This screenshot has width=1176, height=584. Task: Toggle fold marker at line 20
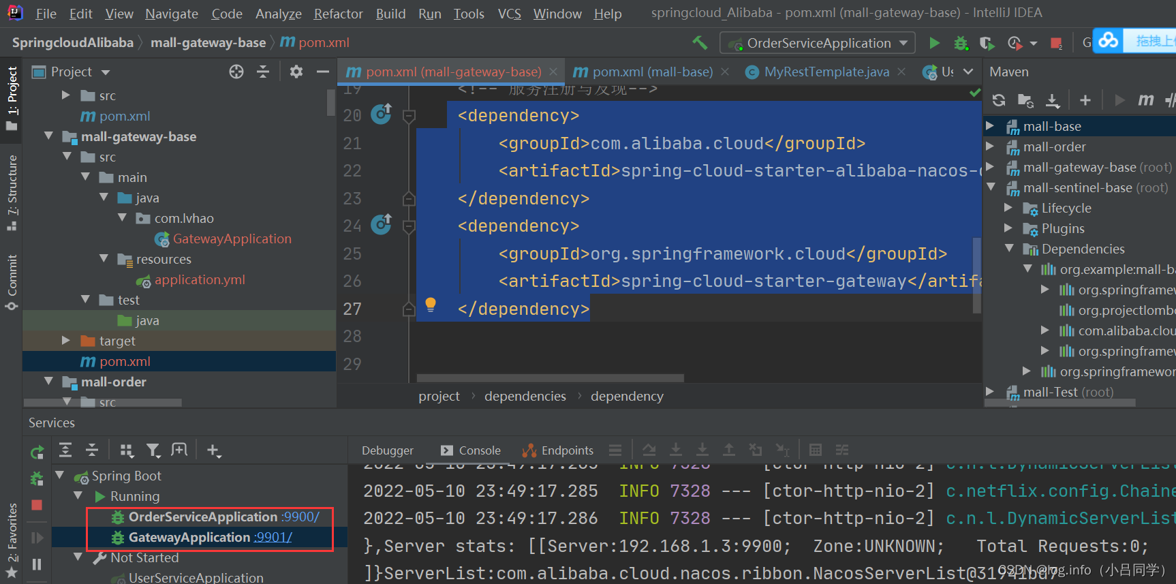click(x=409, y=117)
